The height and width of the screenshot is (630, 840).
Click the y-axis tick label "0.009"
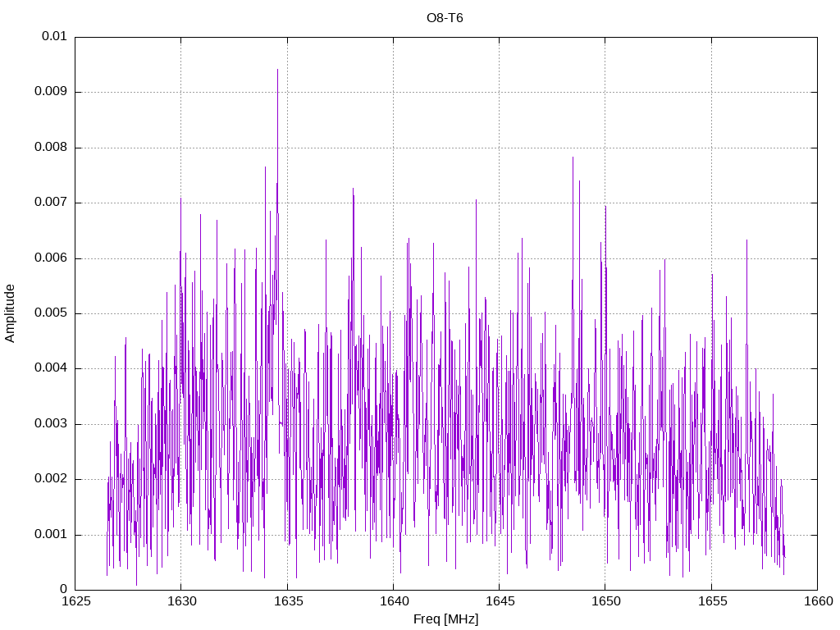click(x=51, y=92)
